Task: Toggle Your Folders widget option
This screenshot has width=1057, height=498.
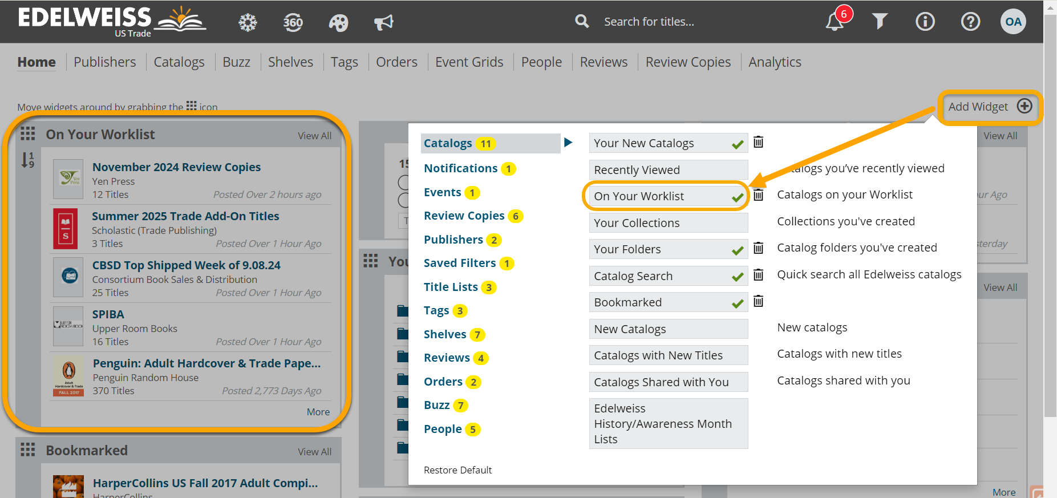Action: (668, 249)
